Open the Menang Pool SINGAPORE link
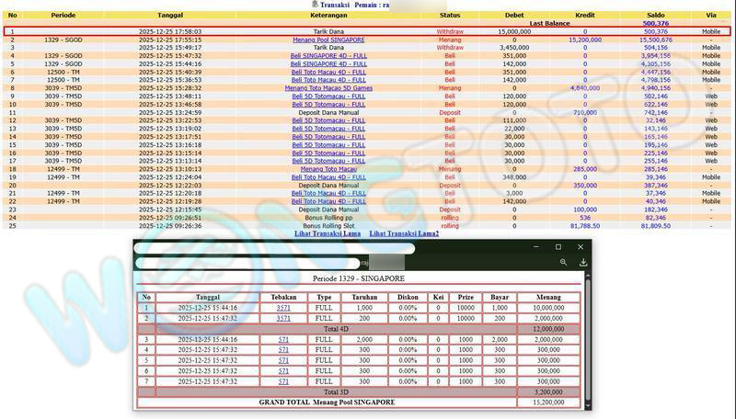 click(328, 40)
